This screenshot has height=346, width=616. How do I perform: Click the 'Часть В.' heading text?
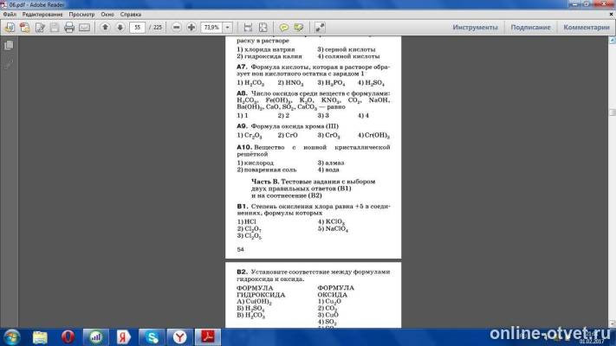point(265,182)
